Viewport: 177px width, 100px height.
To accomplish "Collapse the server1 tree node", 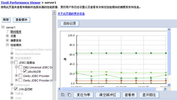I will tap(3, 27).
